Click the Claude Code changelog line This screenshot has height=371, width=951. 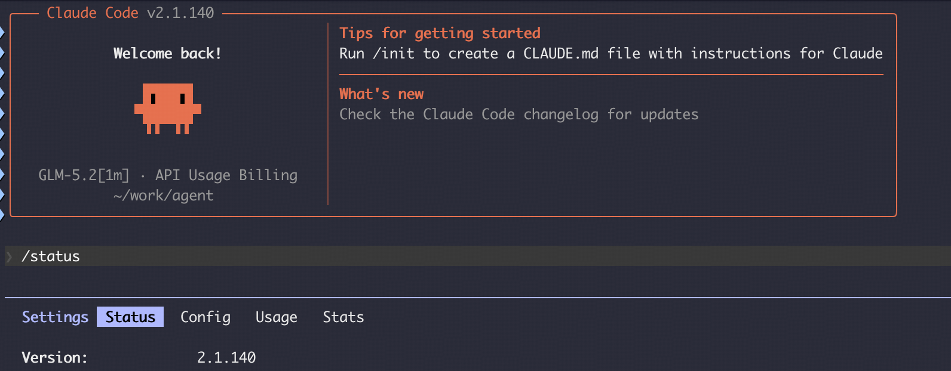pyautogui.click(x=519, y=114)
